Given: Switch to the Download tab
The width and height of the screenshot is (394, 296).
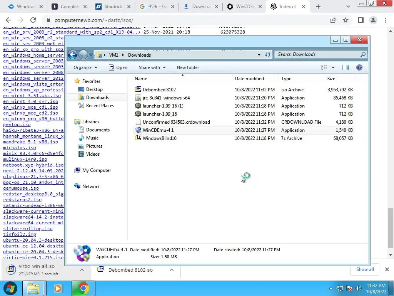Looking at the screenshot, I should tap(200, 7).
